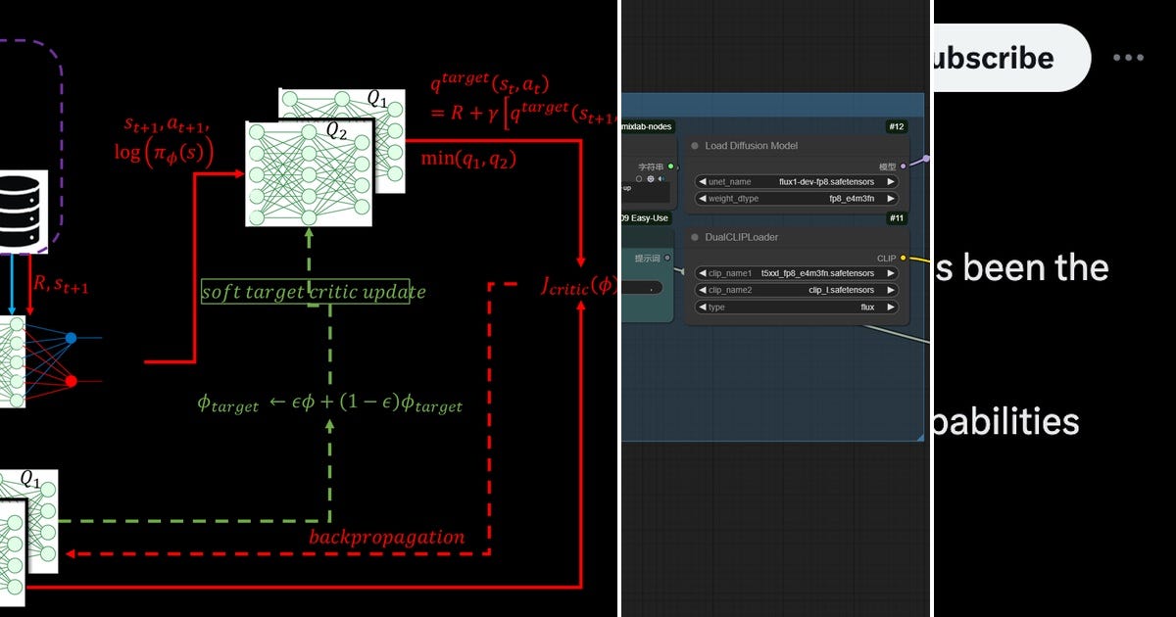Click the #11 badge on DualCLIPLoader node
This screenshot has height=617, width=1176.
tap(897, 217)
